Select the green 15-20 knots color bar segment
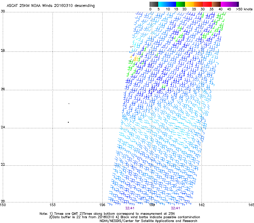Image resolution: width=254 pixels, height=223 pixels. [x=181, y=4]
